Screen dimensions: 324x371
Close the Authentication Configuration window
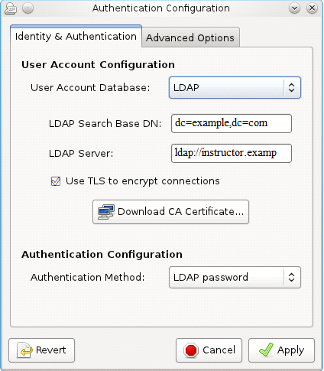[312, 8]
